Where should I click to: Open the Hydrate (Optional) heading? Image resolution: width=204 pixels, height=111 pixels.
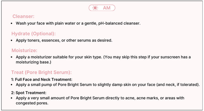[x=33, y=34]
